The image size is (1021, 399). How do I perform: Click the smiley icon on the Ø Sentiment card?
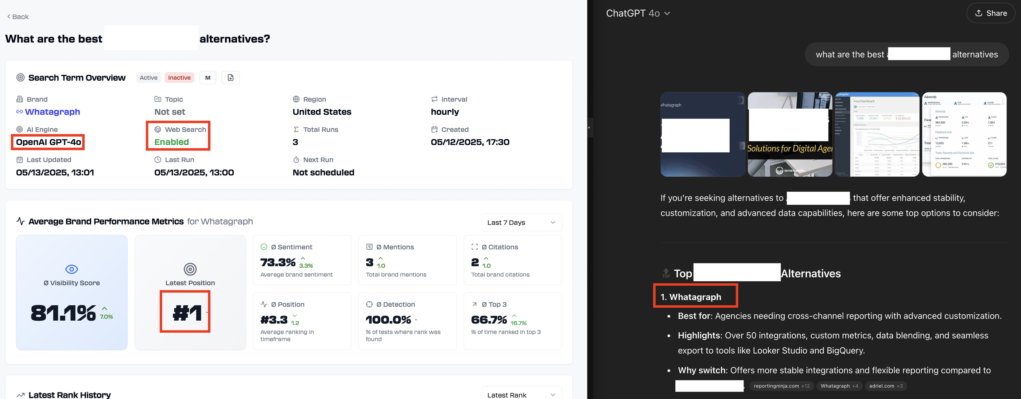pos(265,246)
